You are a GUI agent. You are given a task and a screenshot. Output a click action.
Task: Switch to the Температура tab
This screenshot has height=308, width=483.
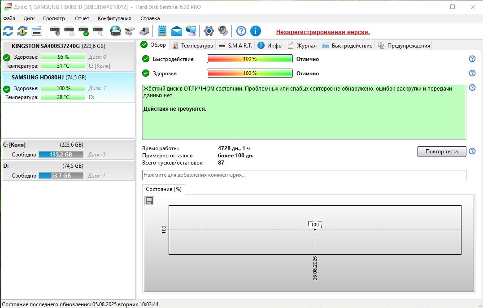193,45
